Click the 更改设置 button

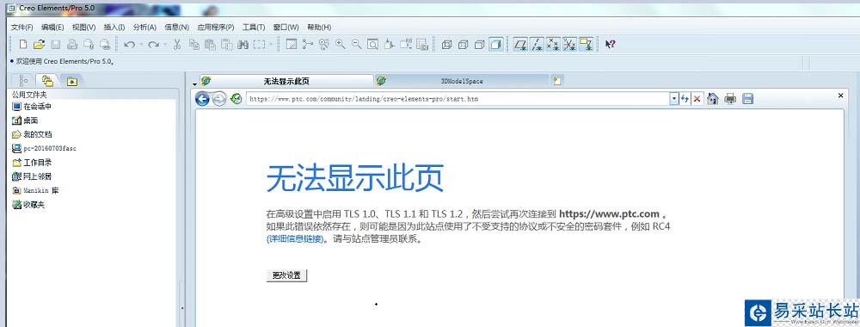click(287, 276)
